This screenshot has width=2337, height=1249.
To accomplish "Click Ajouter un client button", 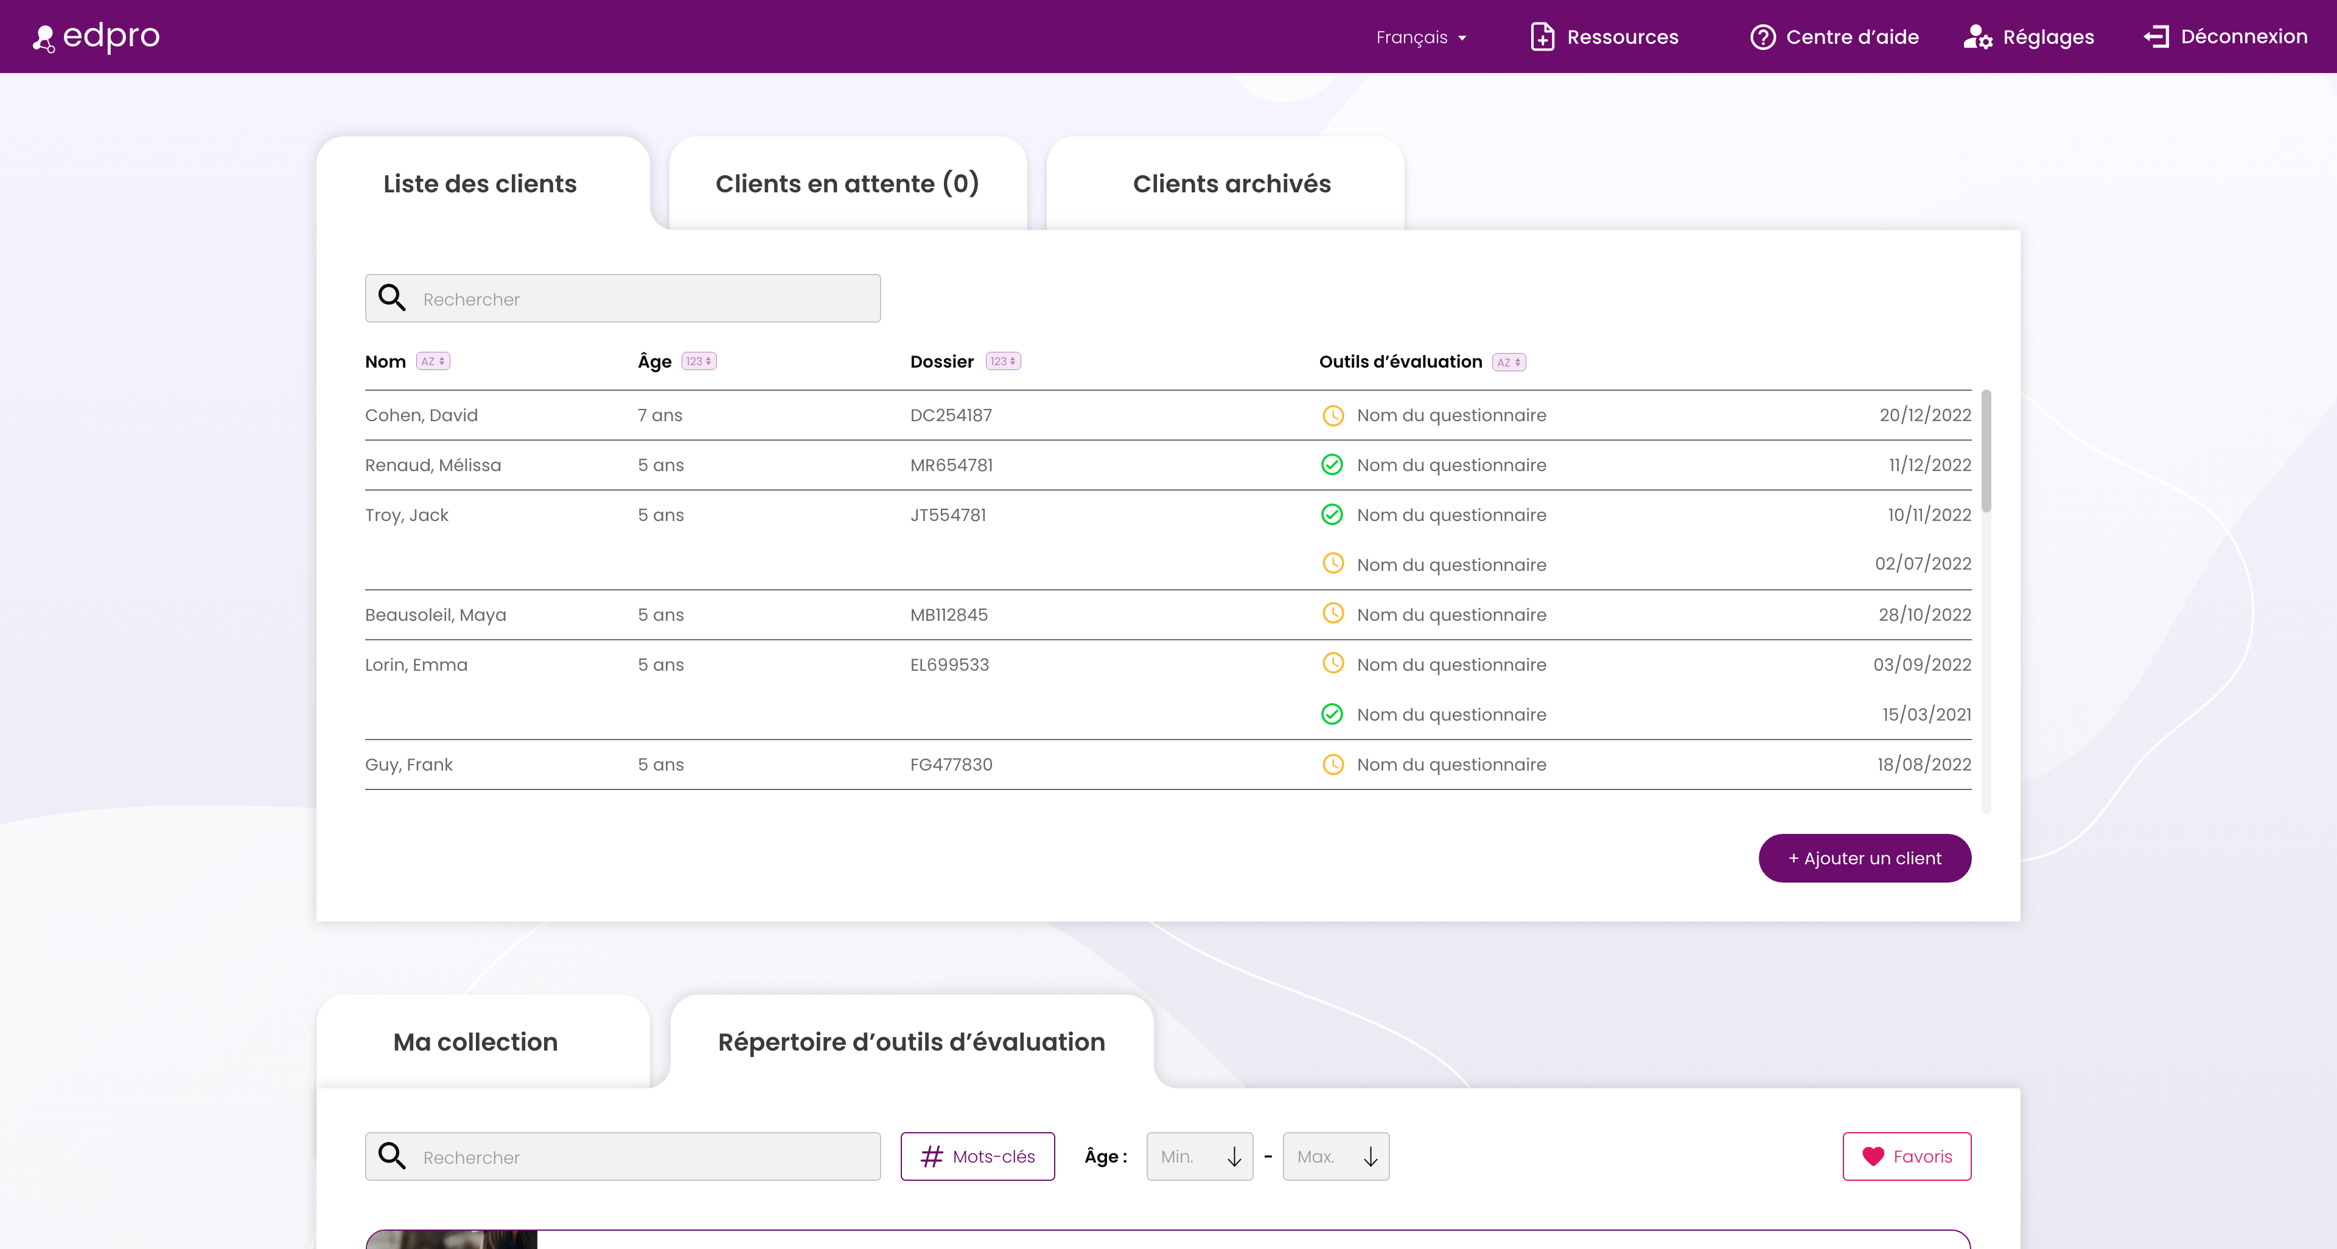I will pyautogui.click(x=1864, y=858).
